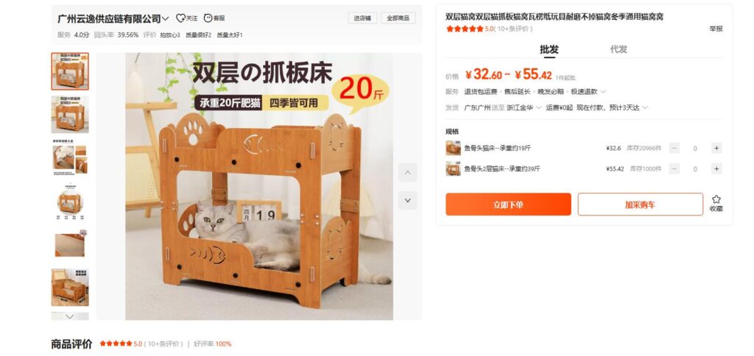The height and width of the screenshot is (356, 754).
Task: Expand the 服务 service details chevron
Action: 603,91
